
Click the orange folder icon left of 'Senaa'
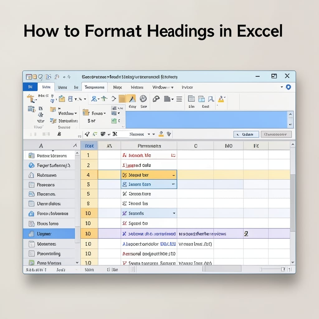point(86,112)
